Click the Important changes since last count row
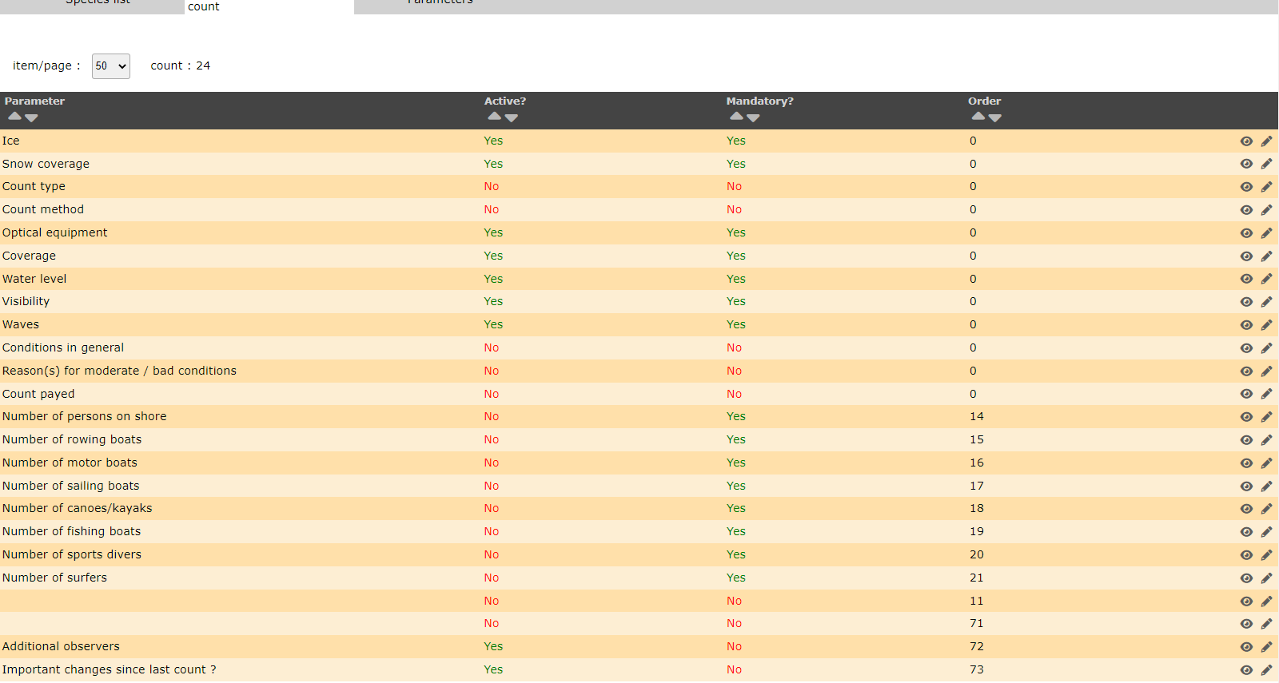 tap(109, 669)
